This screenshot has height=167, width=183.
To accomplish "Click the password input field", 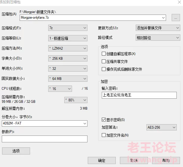I will (x=139, y=95).
